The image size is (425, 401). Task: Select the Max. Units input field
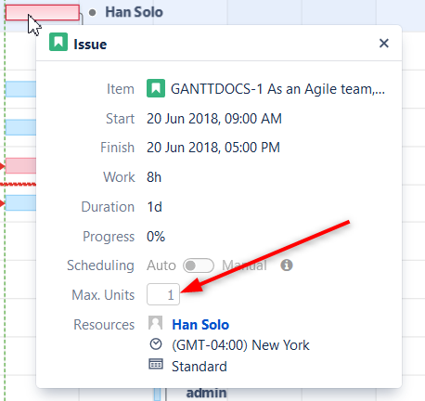tap(163, 294)
